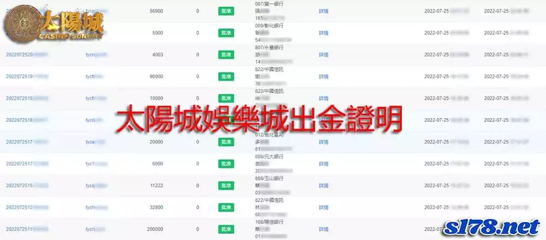Click the amount 56900

[x=156, y=11]
